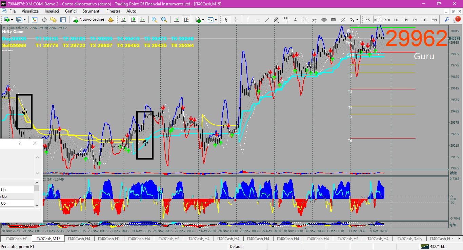Screen dimensions: 463x250
Task: Select the ellipse drawing tool
Action: coord(324,20)
